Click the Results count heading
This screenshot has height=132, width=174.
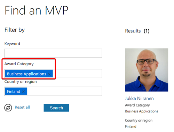pyautogui.click(x=137, y=31)
